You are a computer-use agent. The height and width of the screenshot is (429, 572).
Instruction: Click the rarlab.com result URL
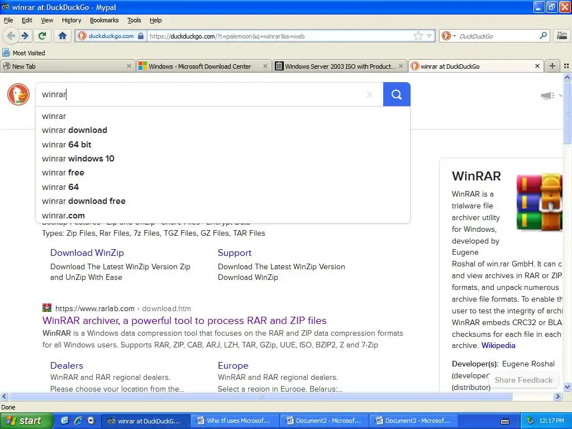[x=123, y=308]
